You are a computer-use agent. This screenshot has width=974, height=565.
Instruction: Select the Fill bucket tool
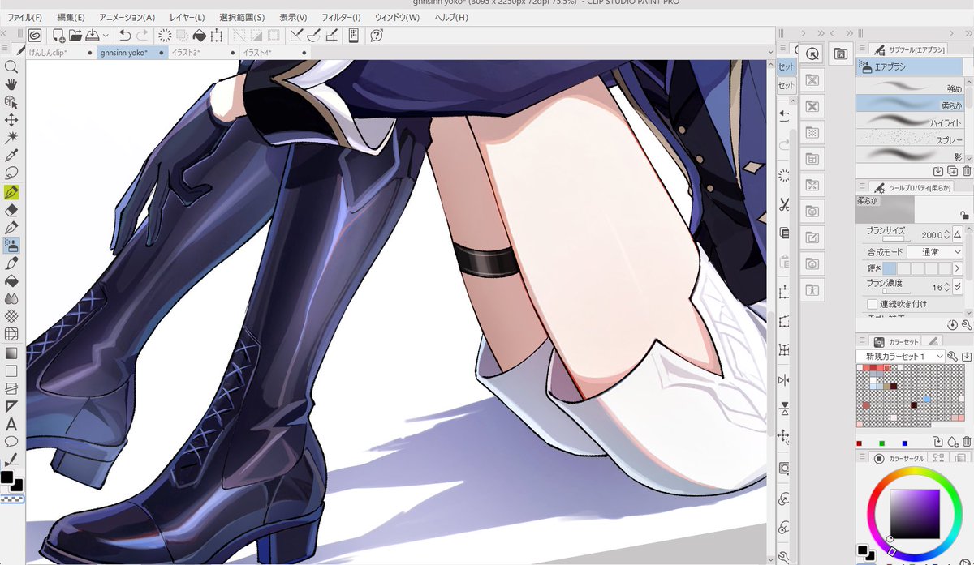click(11, 281)
